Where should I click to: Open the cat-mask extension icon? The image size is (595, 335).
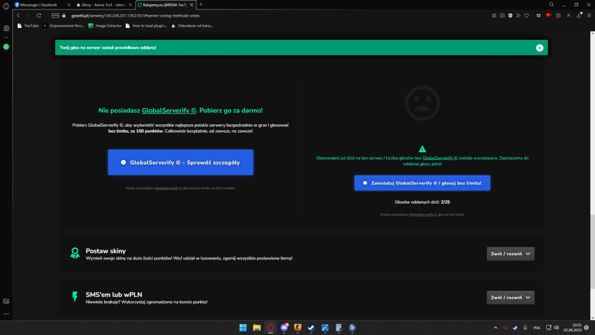coord(538,15)
